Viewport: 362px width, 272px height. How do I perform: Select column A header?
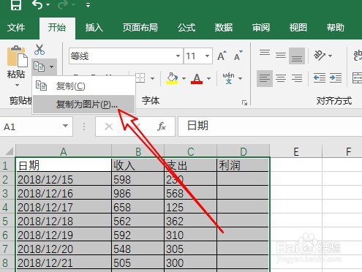64,151
